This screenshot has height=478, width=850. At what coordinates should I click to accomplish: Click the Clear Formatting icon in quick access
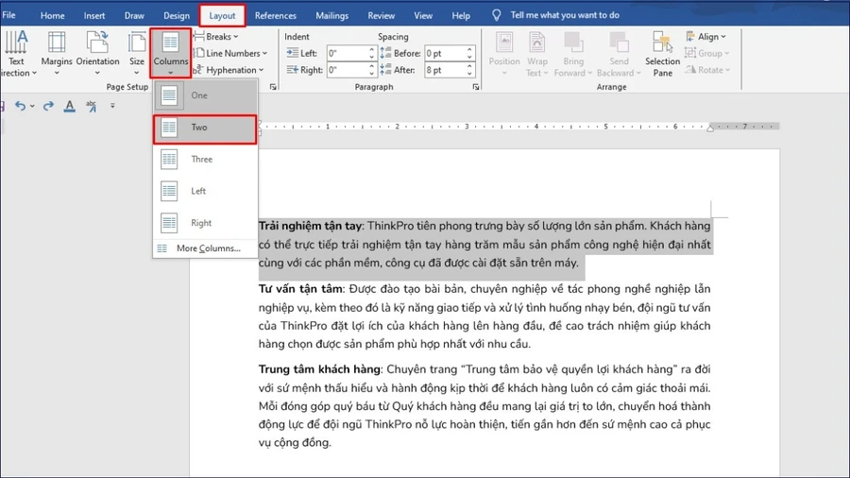coord(91,106)
